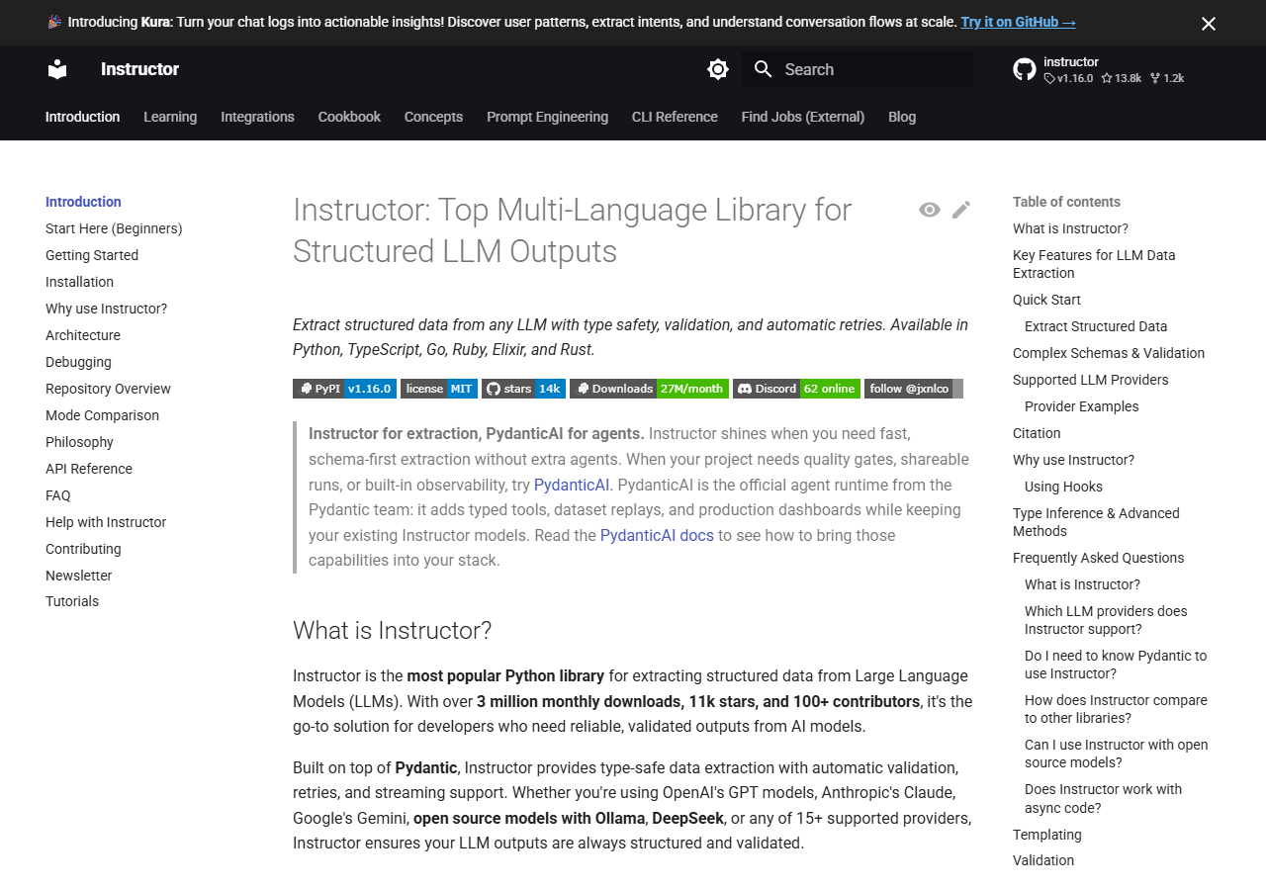This screenshot has height=890, width=1266.
Task: Jump to Extract Structured Data section
Action: pos(1096,326)
